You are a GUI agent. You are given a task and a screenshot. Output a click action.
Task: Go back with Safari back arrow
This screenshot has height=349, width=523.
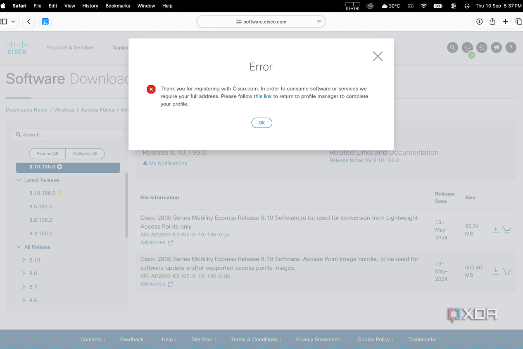click(29, 22)
